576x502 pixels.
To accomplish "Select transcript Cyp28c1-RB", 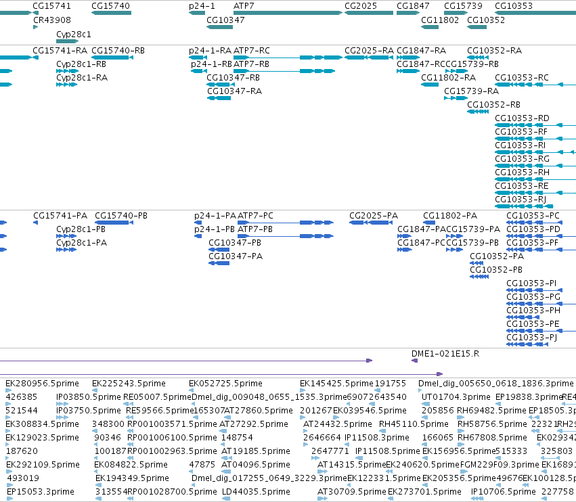I will pos(67,71).
